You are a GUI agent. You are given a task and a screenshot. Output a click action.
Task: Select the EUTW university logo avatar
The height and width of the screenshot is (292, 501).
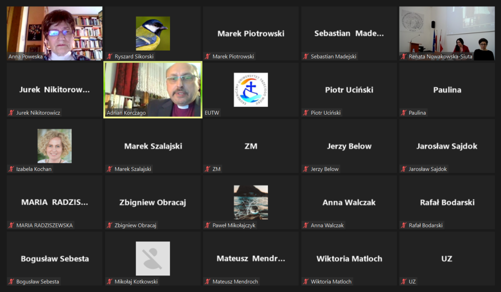tap(251, 90)
